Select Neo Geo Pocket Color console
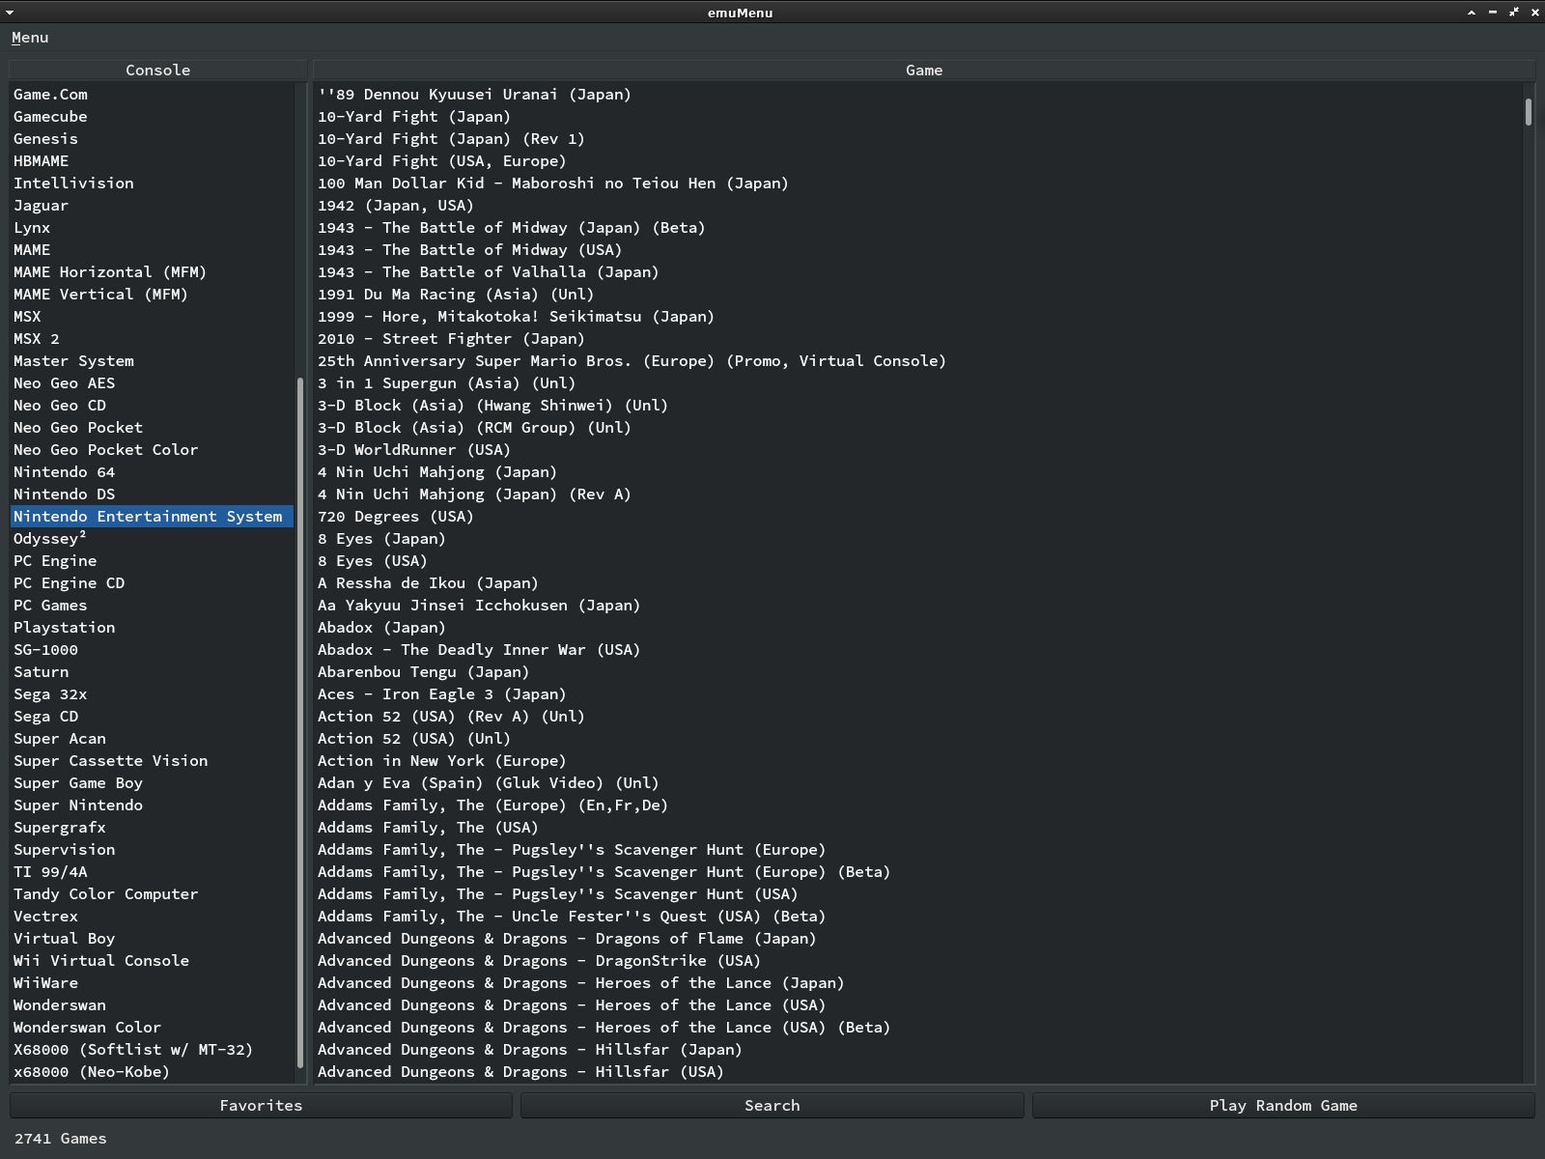 (152, 450)
